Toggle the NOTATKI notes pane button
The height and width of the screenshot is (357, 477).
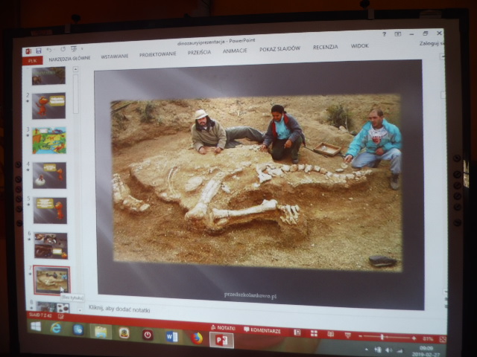point(223,328)
